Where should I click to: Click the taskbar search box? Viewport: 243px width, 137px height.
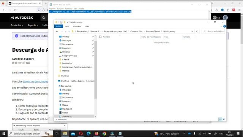pos(30,134)
